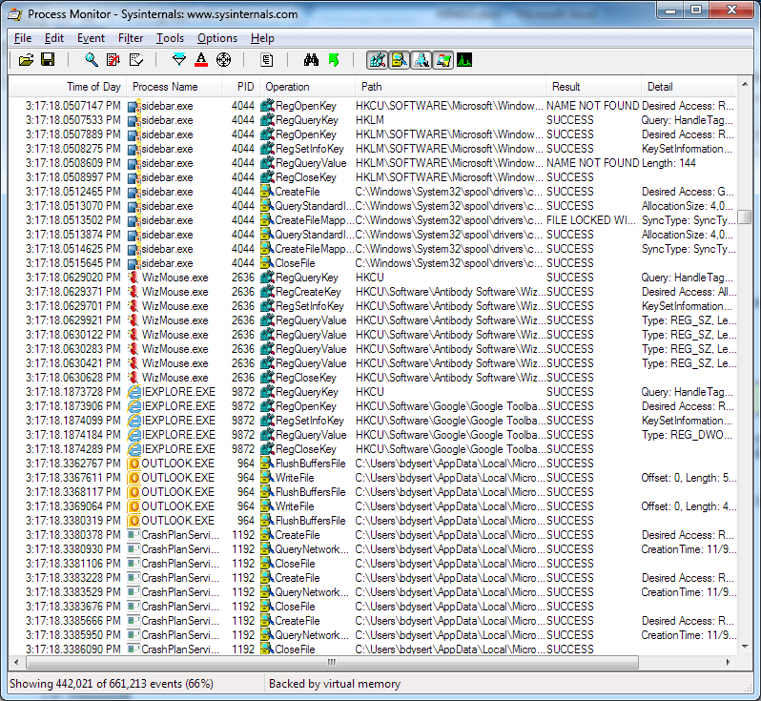
Task: Click the 'FILE LOCKED WI...' result cell
Action: coord(590,220)
